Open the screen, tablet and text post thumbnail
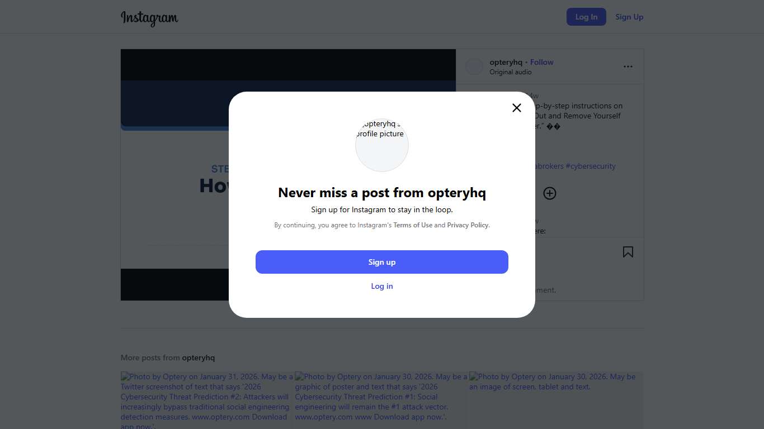The image size is (764, 429). (x=556, y=400)
